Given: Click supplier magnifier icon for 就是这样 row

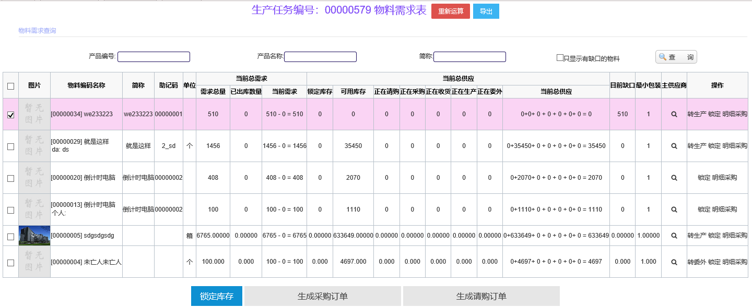Looking at the screenshot, I should 674,146.
